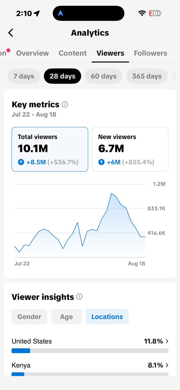Expand Kenya location chevron
Screen dimensions: 180x390
point(167,365)
